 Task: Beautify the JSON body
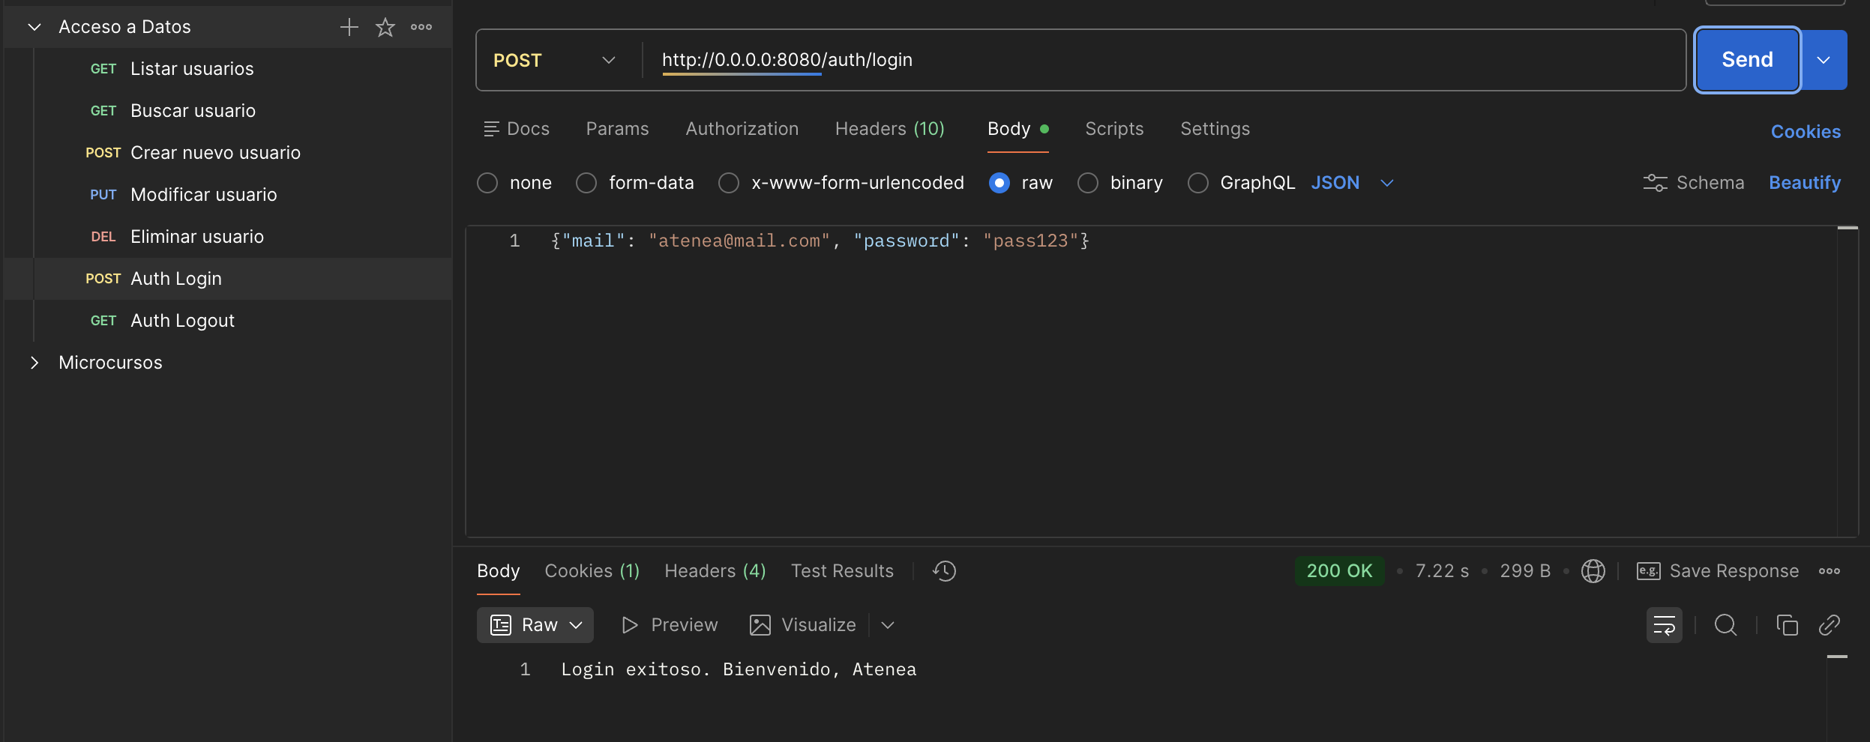point(1804,183)
